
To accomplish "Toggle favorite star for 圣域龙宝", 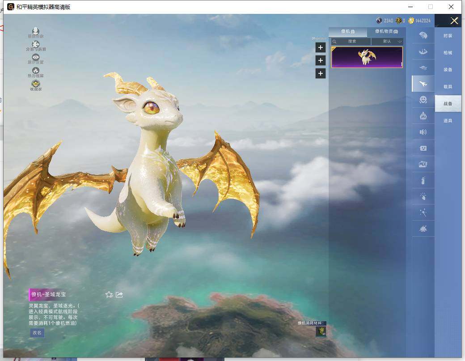I will [109, 294].
